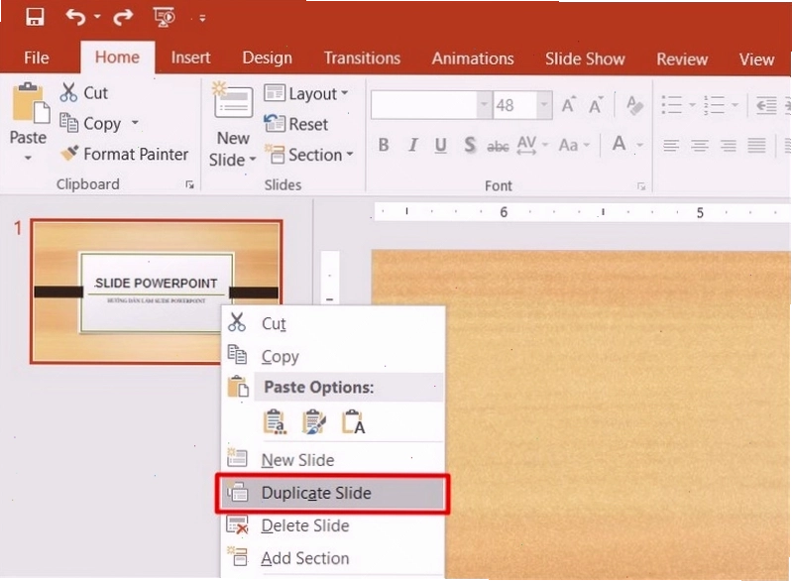Switch to the Slide Show tab
Image resolution: width=792 pixels, height=582 pixels.
click(x=585, y=59)
